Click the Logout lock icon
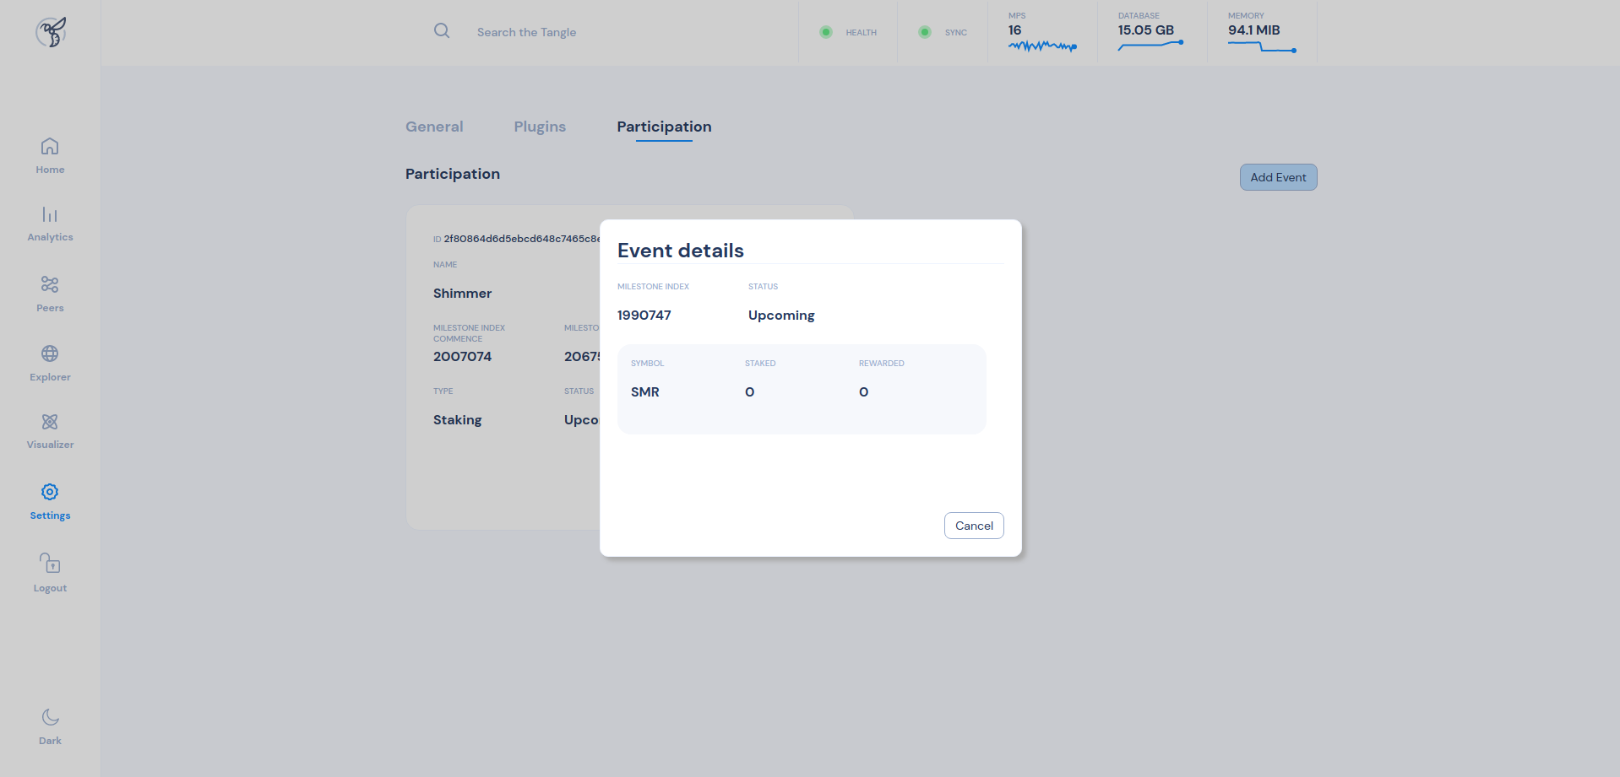The image size is (1620, 777). point(50,563)
